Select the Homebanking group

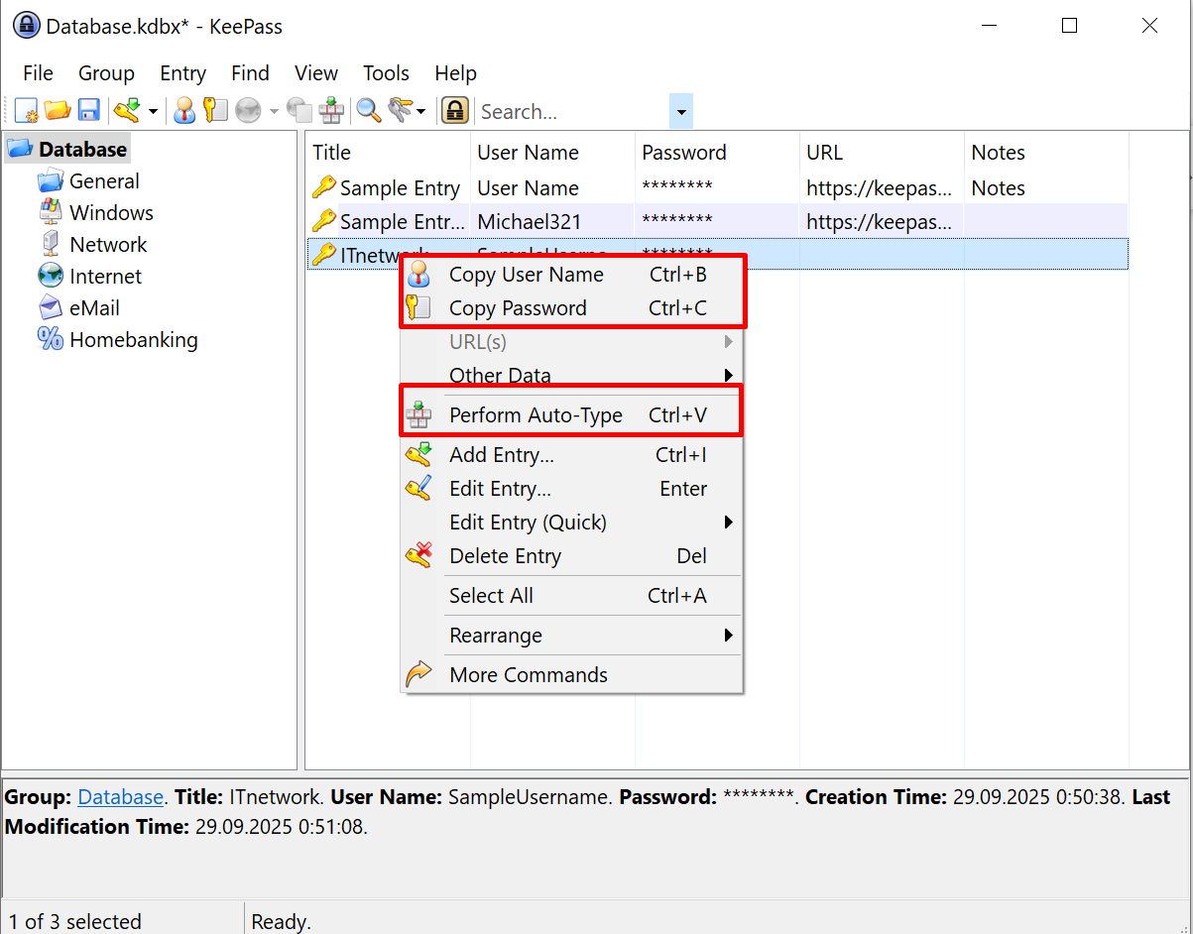pos(133,339)
